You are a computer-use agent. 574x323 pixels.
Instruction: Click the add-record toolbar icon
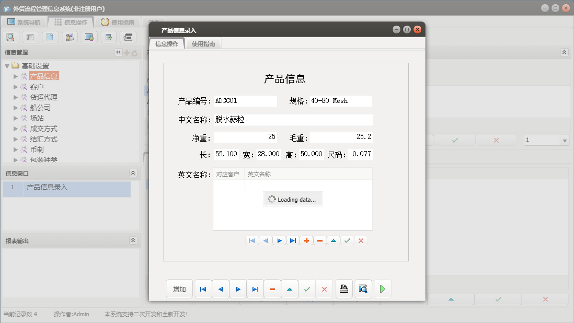(x=306, y=240)
